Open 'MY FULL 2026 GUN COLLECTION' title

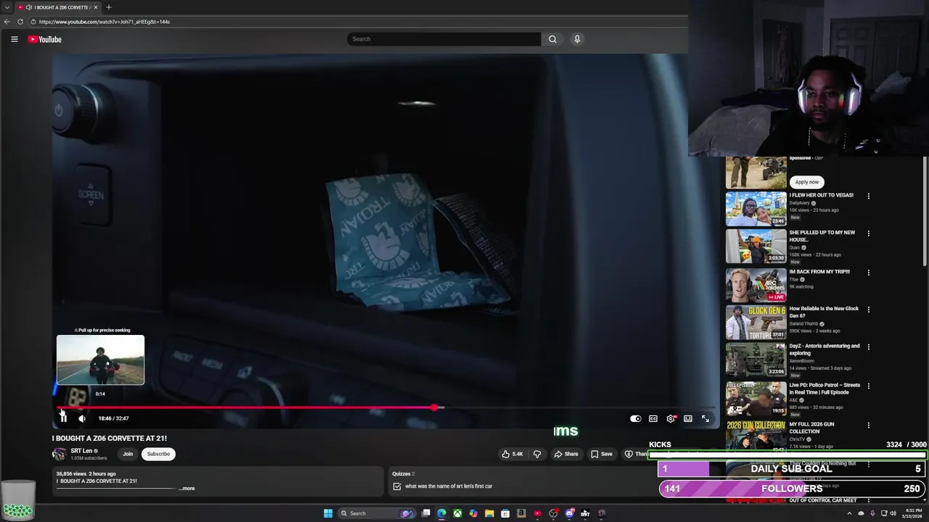click(811, 428)
